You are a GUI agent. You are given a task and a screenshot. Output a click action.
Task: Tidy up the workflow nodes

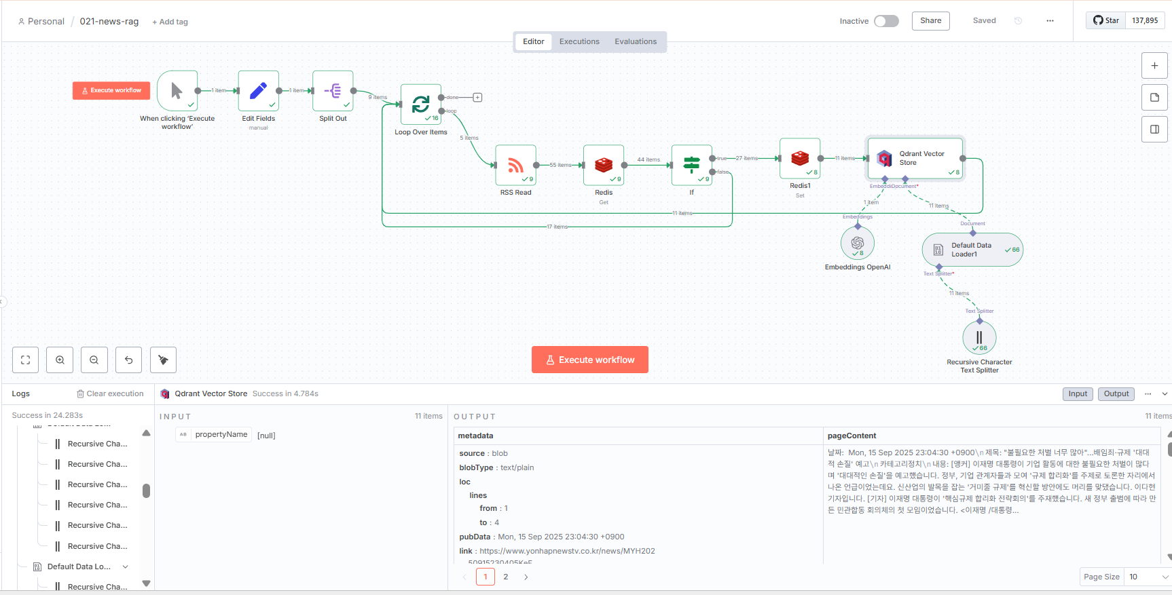tap(163, 360)
